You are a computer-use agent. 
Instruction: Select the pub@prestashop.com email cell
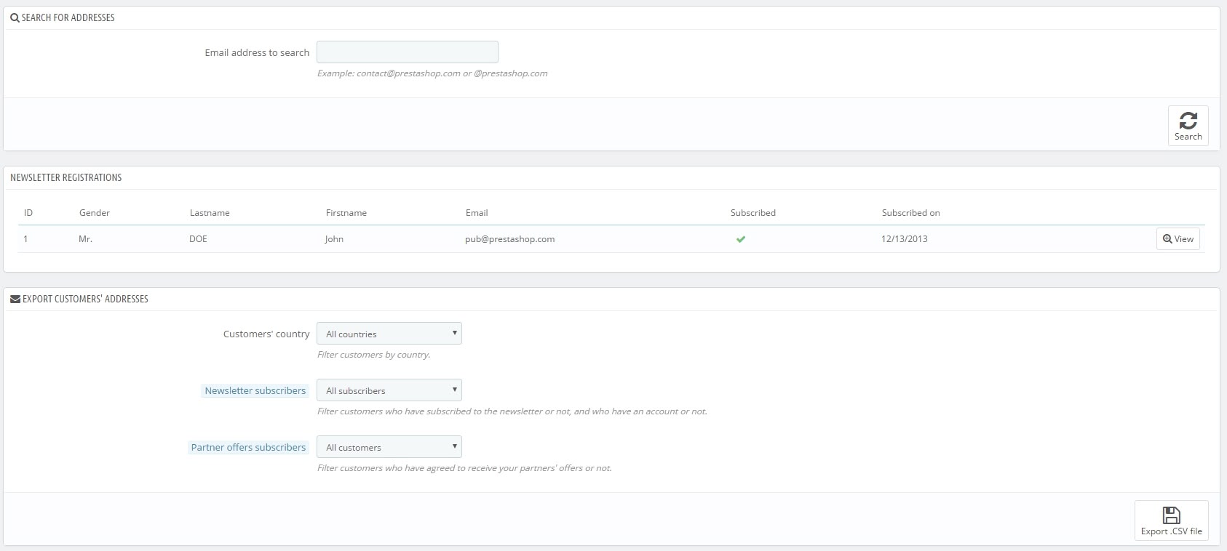tap(509, 239)
